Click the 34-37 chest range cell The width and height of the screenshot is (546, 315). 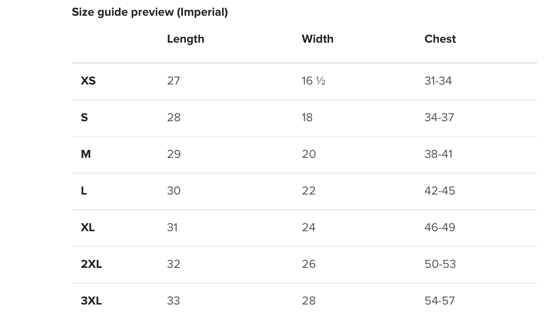click(439, 117)
